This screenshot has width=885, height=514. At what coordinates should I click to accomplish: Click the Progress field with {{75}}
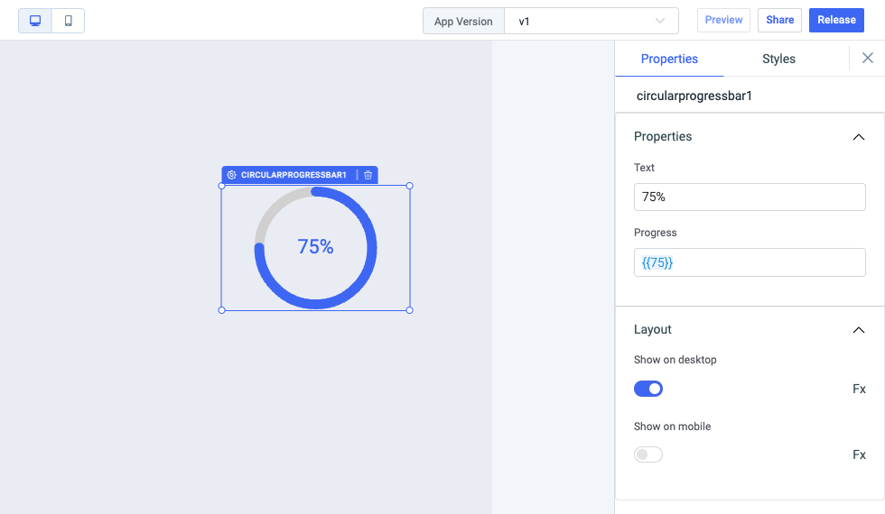(750, 262)
